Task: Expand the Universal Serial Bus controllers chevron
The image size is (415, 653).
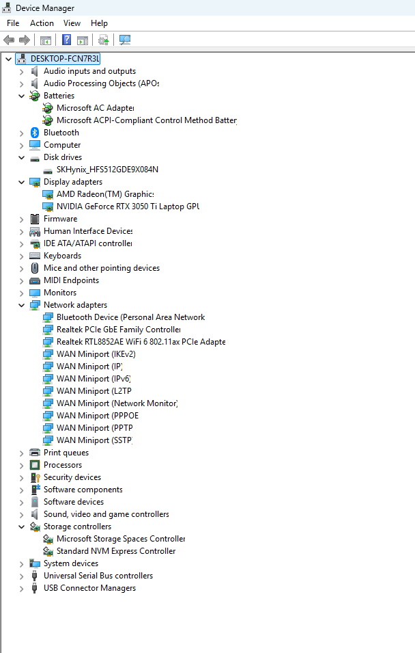Action: (22, 576)
